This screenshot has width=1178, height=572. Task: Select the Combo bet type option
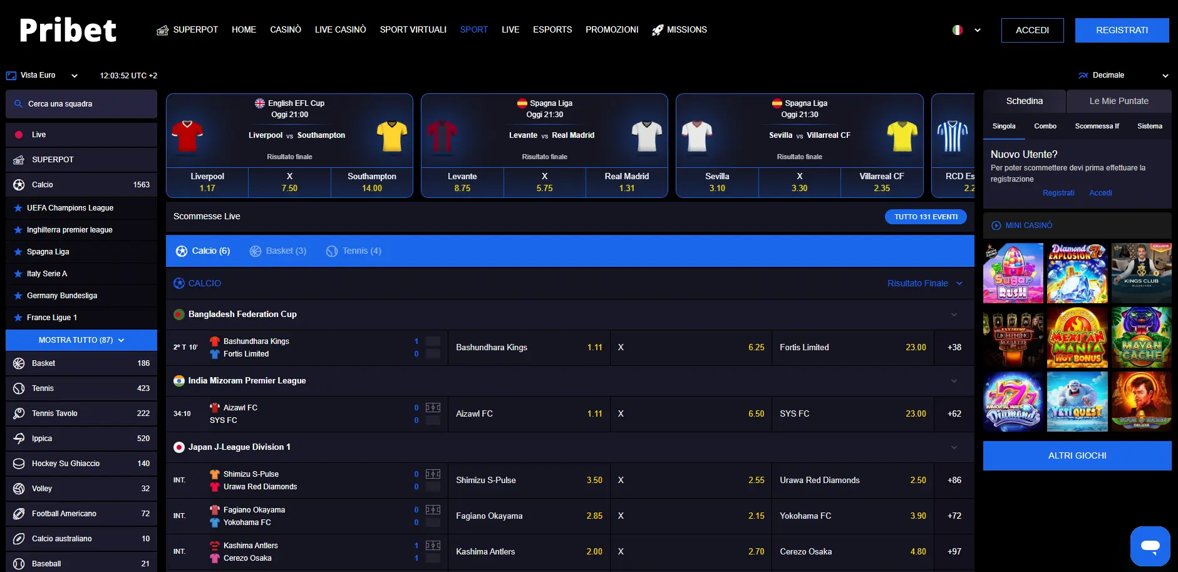(1045, 127)
